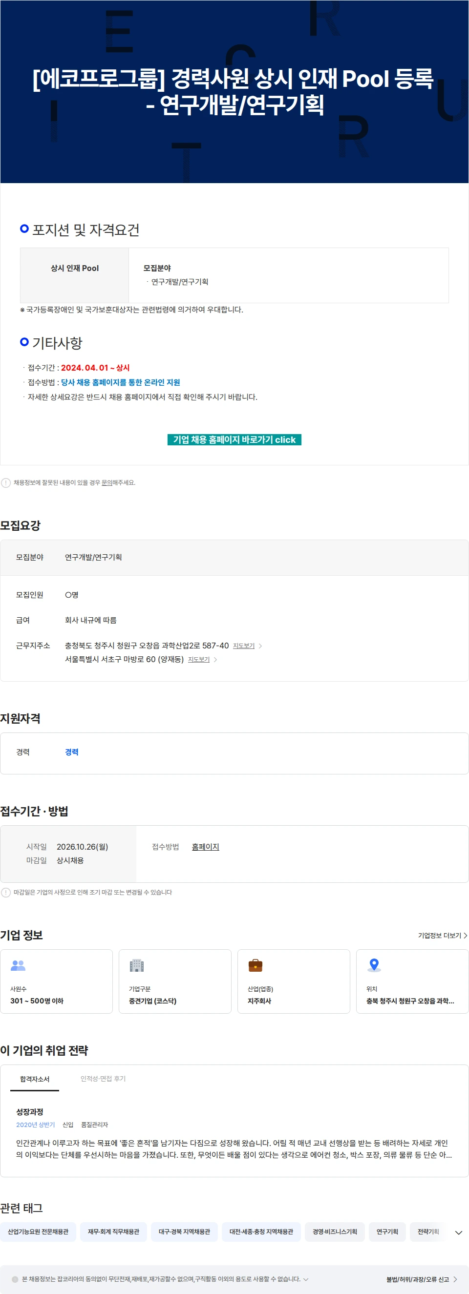Click the info icon beside 마감일은 기업의 사정으로
Screen dimensions: 469x1294
point(6,893)
